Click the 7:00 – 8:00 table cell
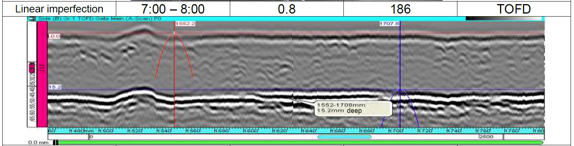The height and width of the screenshot is (146, 574). pos(172,8)
